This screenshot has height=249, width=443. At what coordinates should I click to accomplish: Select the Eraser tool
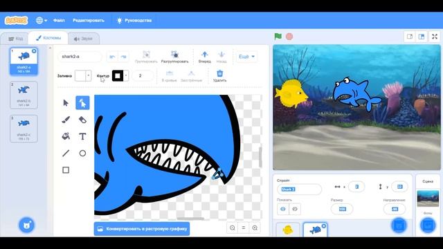click(x=82, y=120)
